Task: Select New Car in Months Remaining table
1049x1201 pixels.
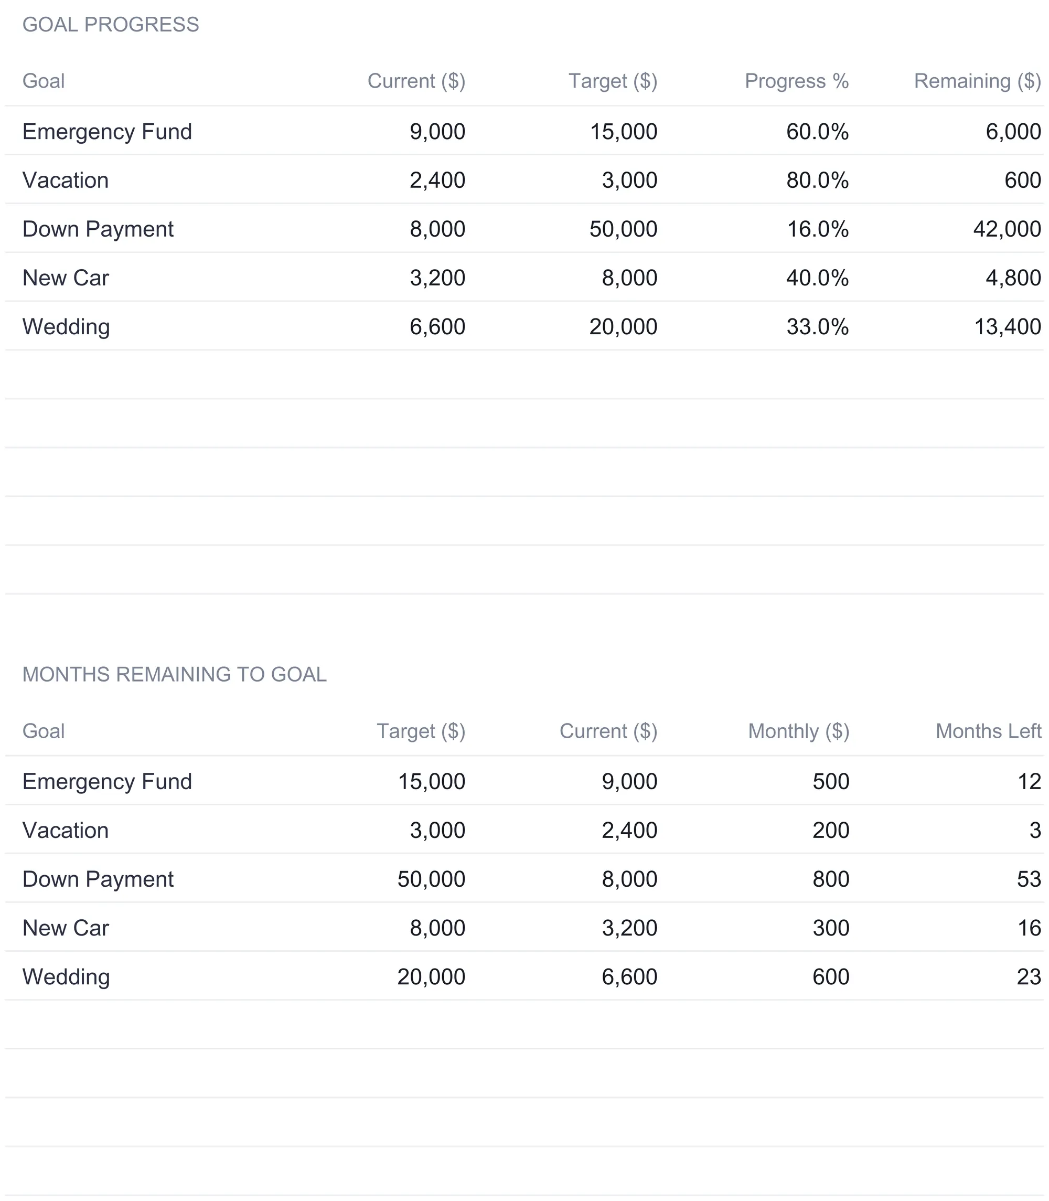Action: pyautogui.click(x=66, y=928)
